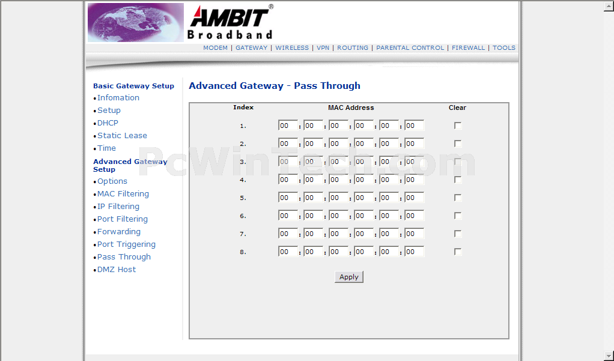Image resolution: width=614 pixels, height=361 pixels.
Task: Open the FIREWALL menu
Action: click(x=468, y=48)
